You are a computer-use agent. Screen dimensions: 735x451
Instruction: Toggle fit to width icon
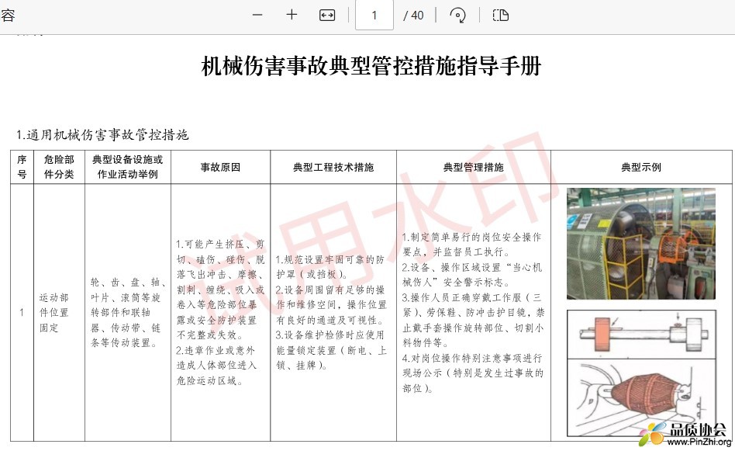(326, 15)
